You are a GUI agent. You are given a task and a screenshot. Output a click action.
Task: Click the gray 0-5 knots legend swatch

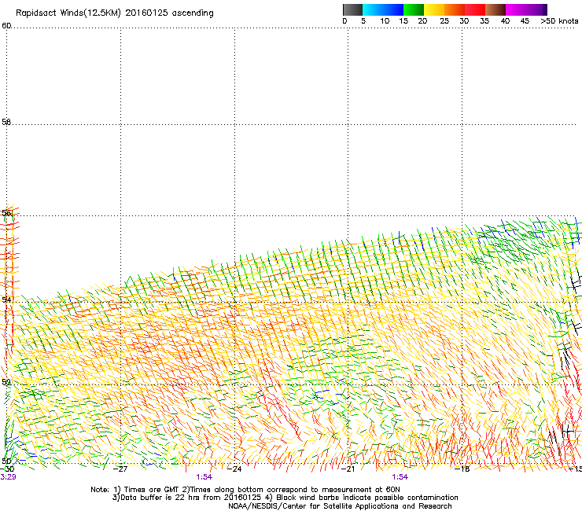352,9
